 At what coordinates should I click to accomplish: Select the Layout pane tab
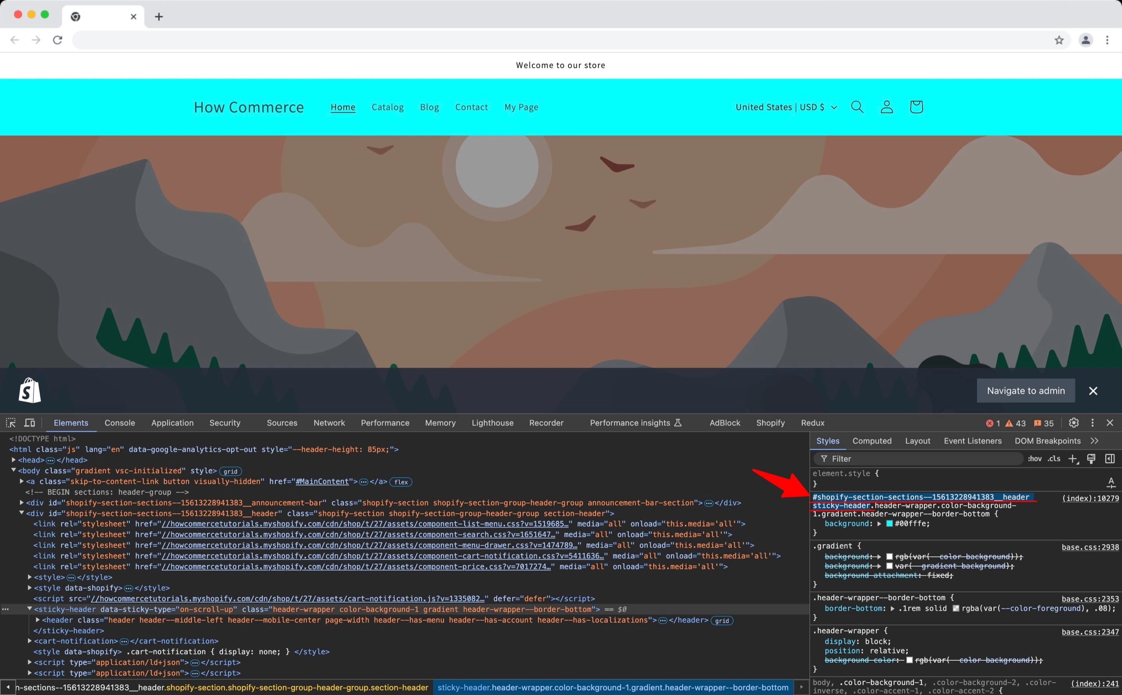click(x=917, y=441)
